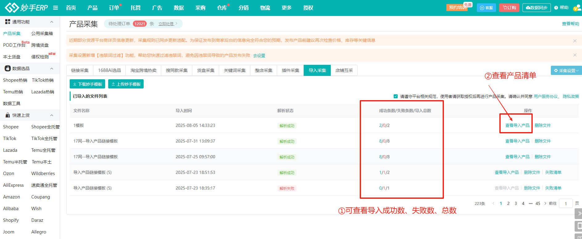Open Shopee in the sidebar
Screen dimensions: 582x239
point(11,127)
